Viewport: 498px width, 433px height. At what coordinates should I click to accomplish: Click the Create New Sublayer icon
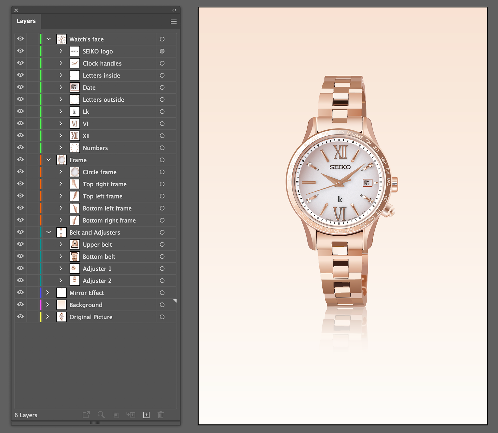(x=131, y=415)
